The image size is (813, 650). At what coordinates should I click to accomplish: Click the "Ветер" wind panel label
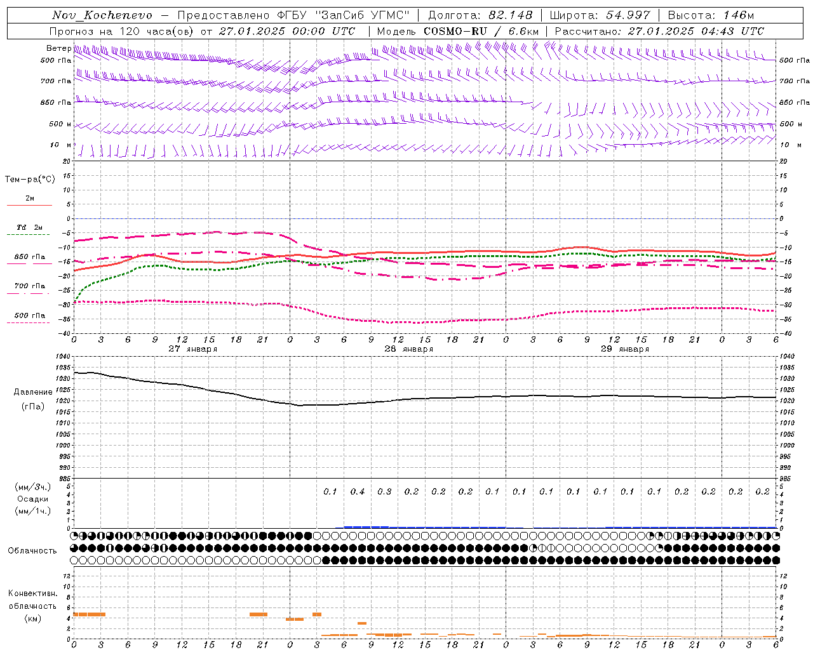click(58, 48)
